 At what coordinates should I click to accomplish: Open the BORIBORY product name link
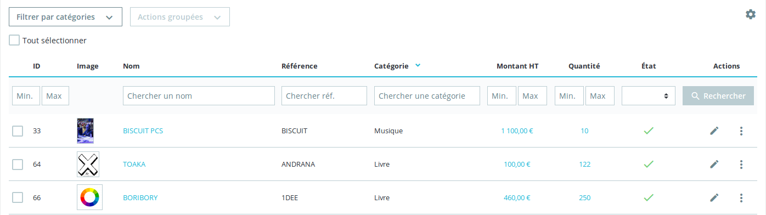tap(140, 197)
